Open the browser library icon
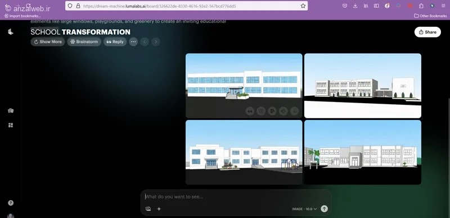 coord(366,6)
